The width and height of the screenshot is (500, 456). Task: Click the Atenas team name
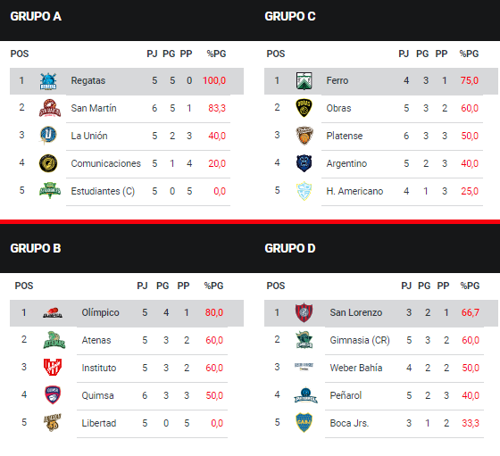coord(96,340)
